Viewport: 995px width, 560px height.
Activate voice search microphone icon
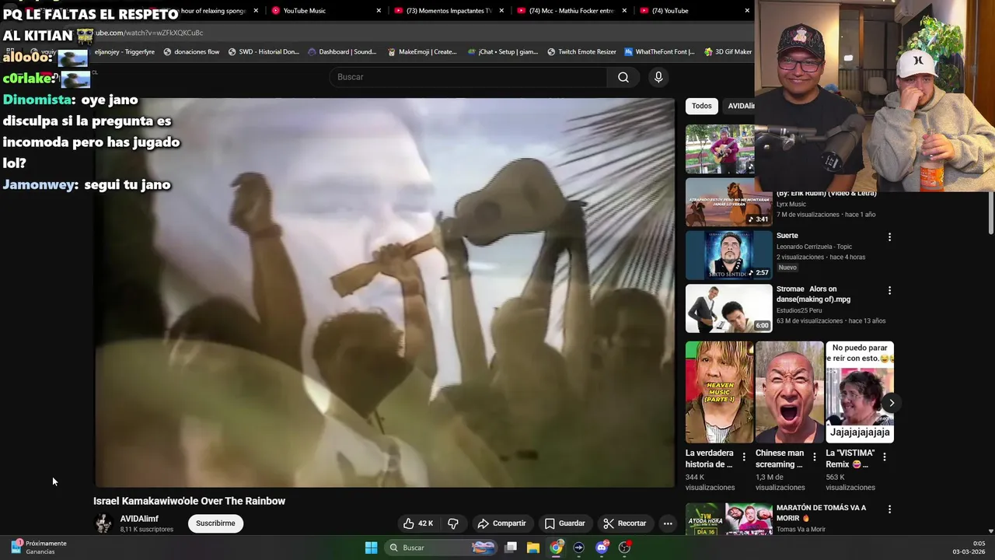658,77
